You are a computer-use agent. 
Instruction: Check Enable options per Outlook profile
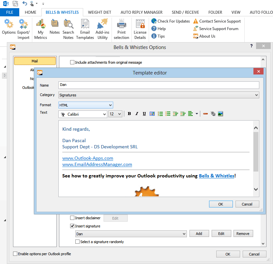(x=15, y=254)
